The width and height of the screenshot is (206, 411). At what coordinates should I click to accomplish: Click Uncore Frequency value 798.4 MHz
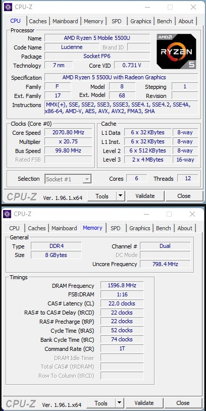(x=165, y=264)
